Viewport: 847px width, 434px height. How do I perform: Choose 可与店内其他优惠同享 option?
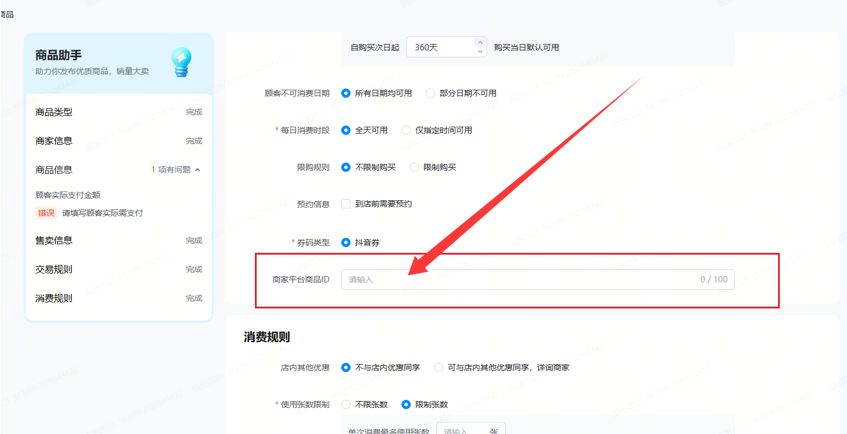[439, 367]
